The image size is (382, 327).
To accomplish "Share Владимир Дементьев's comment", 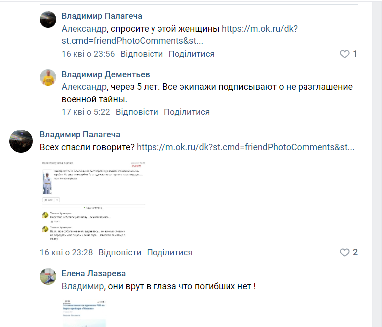I will (187, 112).
